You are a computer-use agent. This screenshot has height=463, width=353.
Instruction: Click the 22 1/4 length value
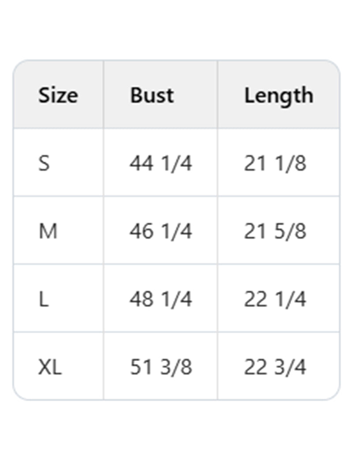[x=275, y=299]
